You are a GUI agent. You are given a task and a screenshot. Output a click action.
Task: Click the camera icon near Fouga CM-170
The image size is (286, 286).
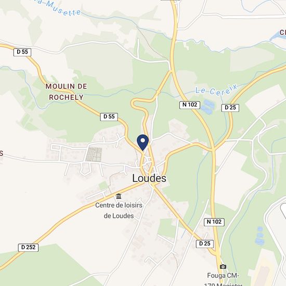click(223, 267)
